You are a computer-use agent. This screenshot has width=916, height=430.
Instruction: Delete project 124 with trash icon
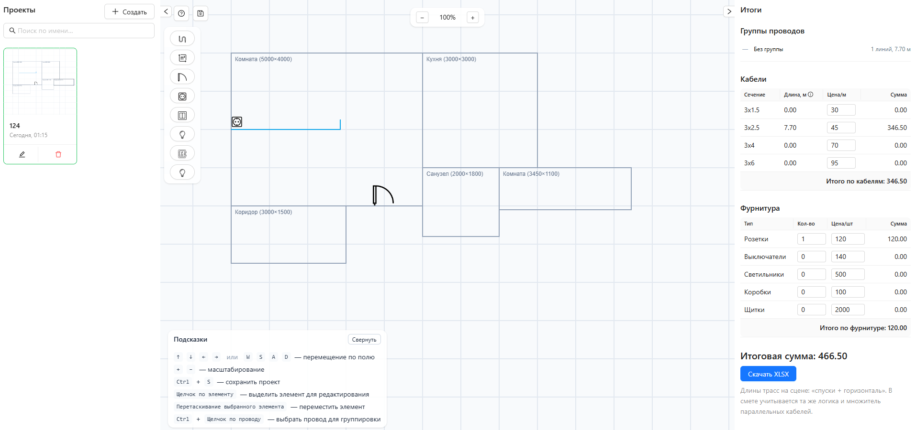[x=58, y=154]
